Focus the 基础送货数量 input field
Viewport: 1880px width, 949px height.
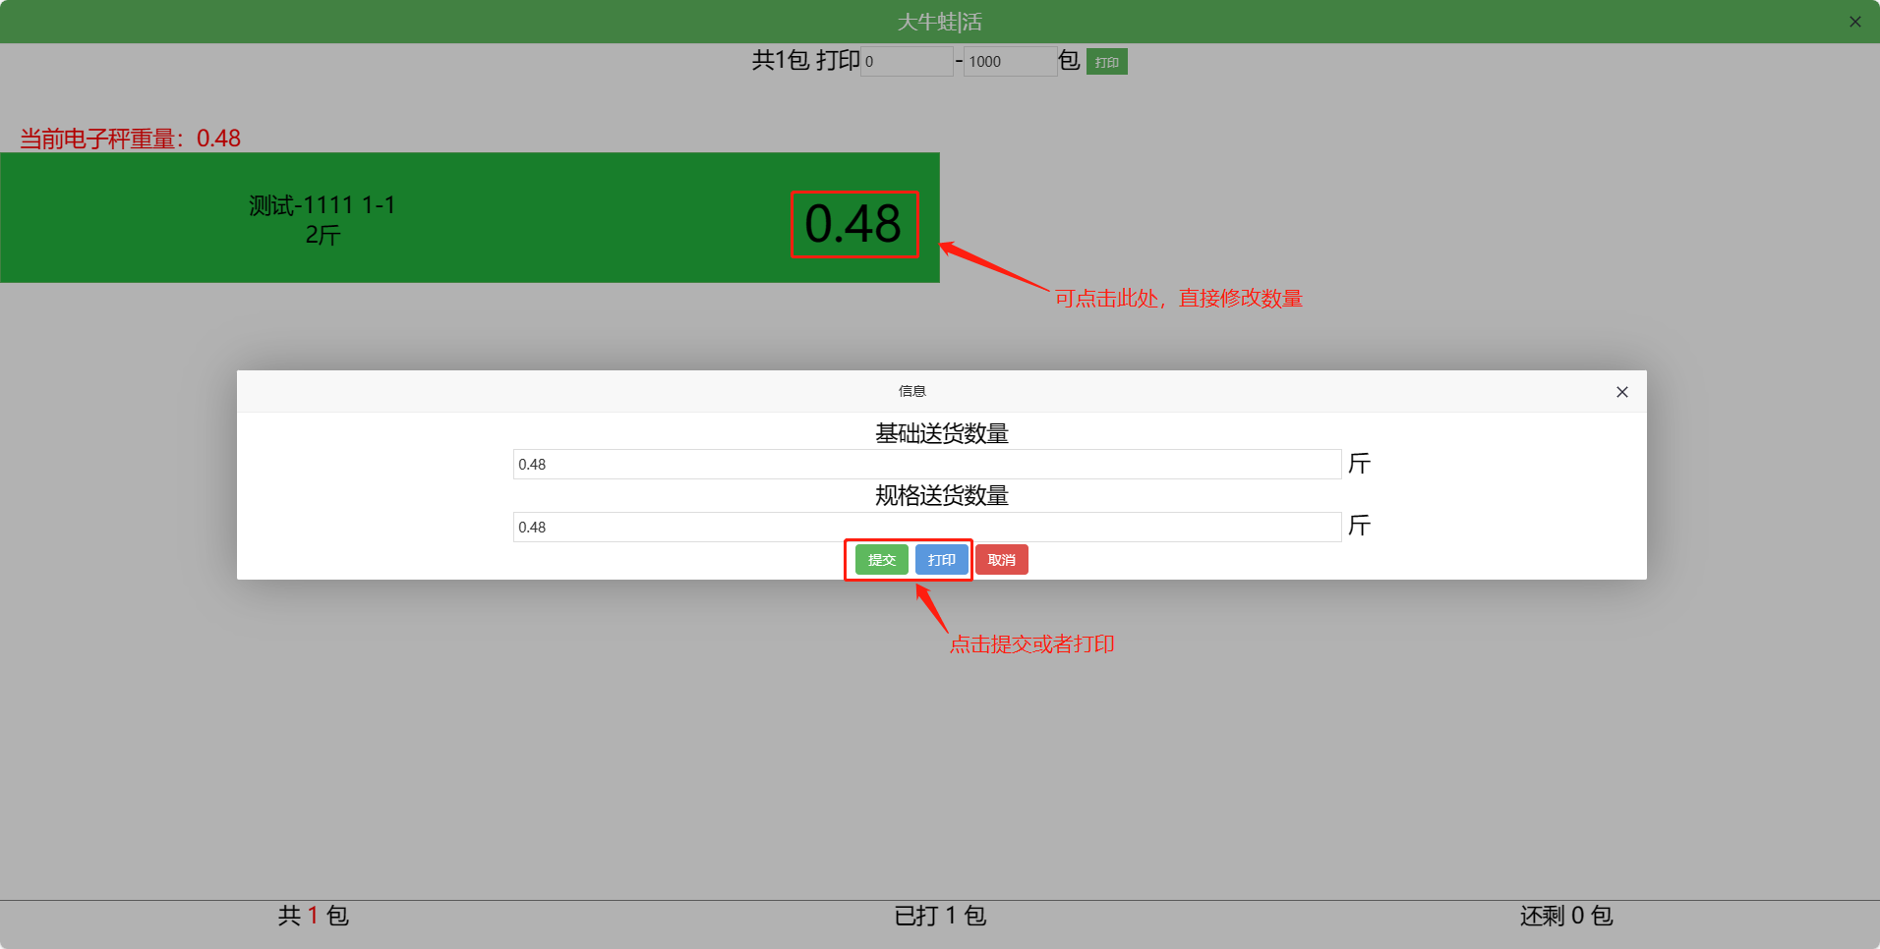[926, 465]
